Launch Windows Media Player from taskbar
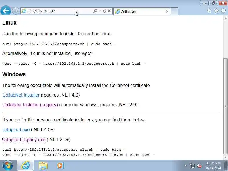This screenshot has width=228, height=171. (x=60, y=166)
